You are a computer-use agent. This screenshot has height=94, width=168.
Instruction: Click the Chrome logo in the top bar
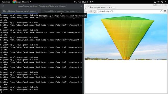(x=14, y=2)
